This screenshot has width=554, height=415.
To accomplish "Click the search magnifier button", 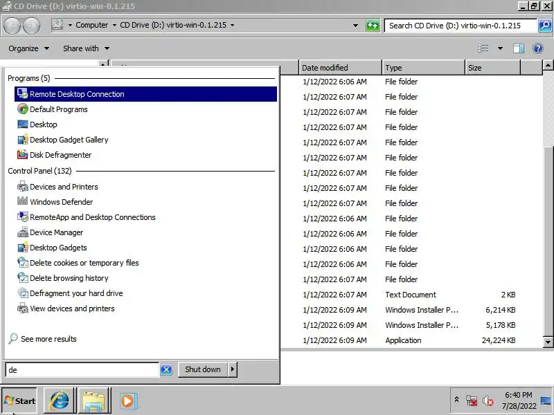I will [x=545, y=26].
